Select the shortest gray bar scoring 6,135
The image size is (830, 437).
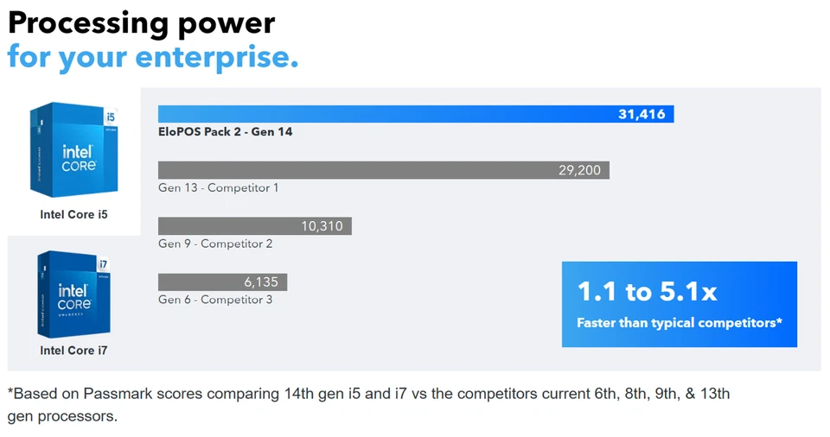(x=222, y=282)
